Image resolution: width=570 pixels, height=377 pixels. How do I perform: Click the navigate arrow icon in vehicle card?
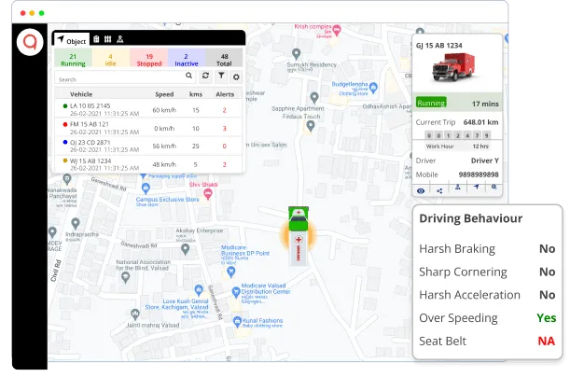(475, 188)
